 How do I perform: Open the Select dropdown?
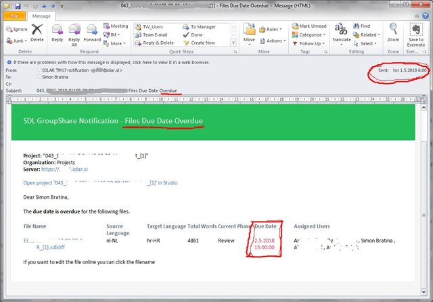pyautogui.click(x=365, y=43)
